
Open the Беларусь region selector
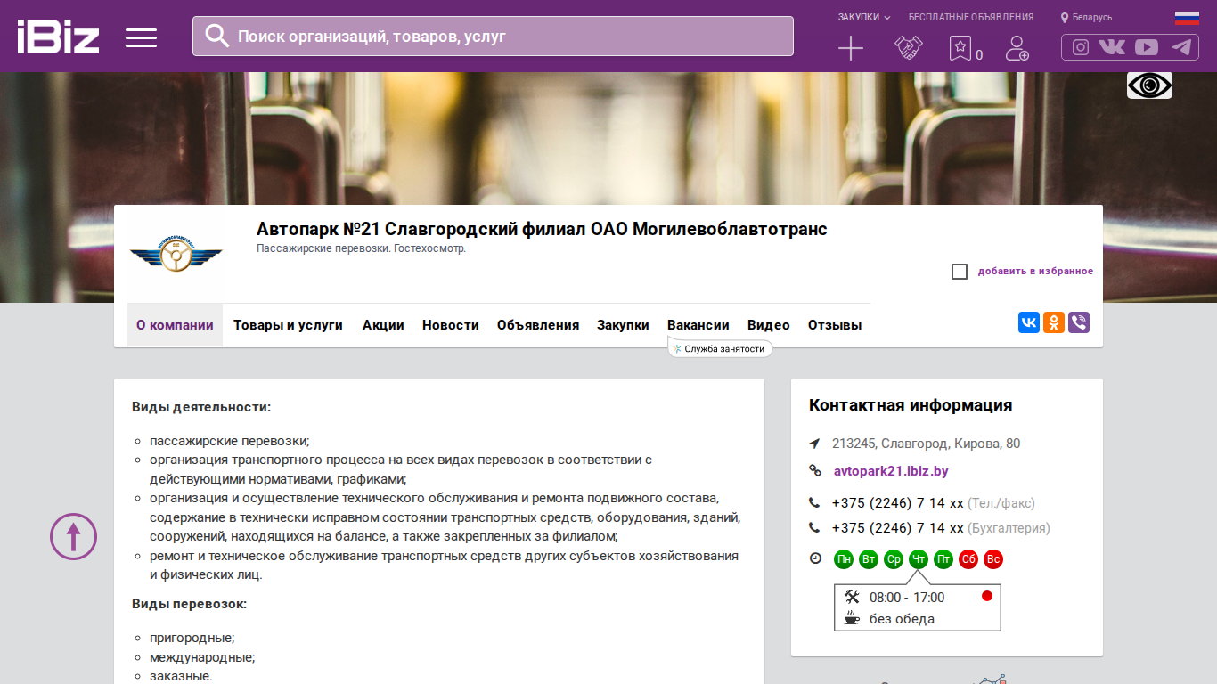1087,17
